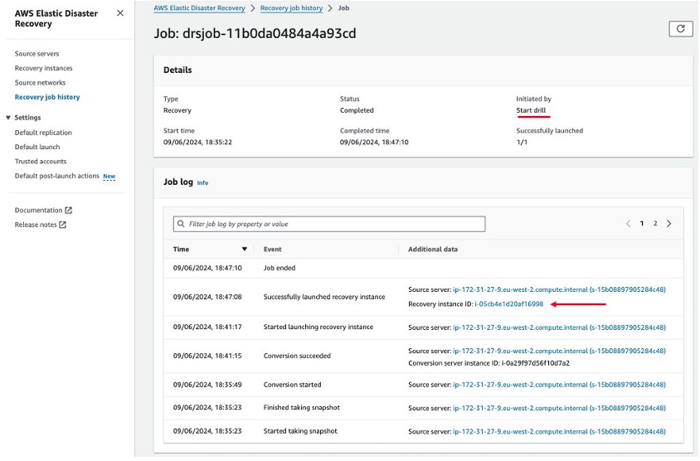Screen dimensions: 700x461
Task: Open Documentation external link icon
Action: (68, 211)
